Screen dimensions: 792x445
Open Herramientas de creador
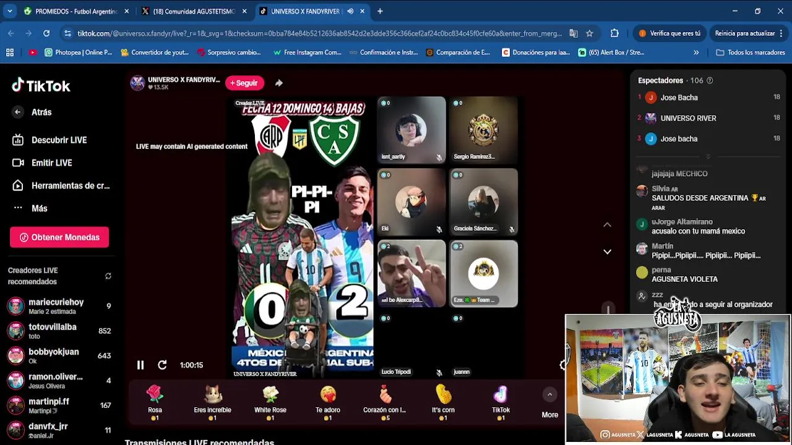61,185
